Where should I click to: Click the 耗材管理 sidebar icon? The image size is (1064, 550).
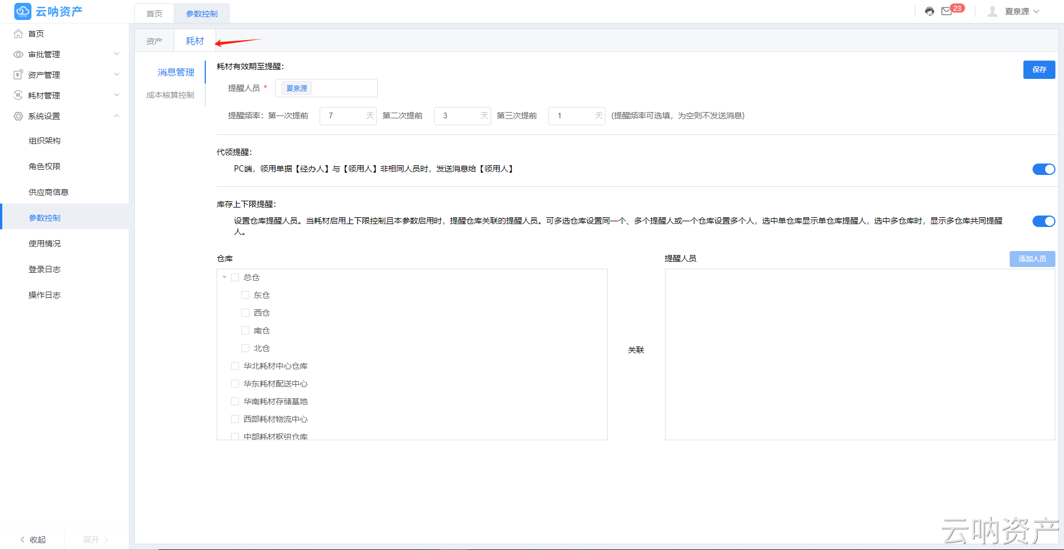(17, 95)
